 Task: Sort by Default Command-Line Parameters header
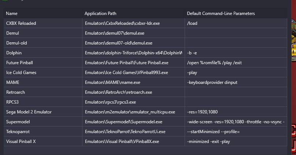point(236,13)
